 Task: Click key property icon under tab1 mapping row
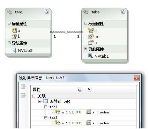[58, 112]
